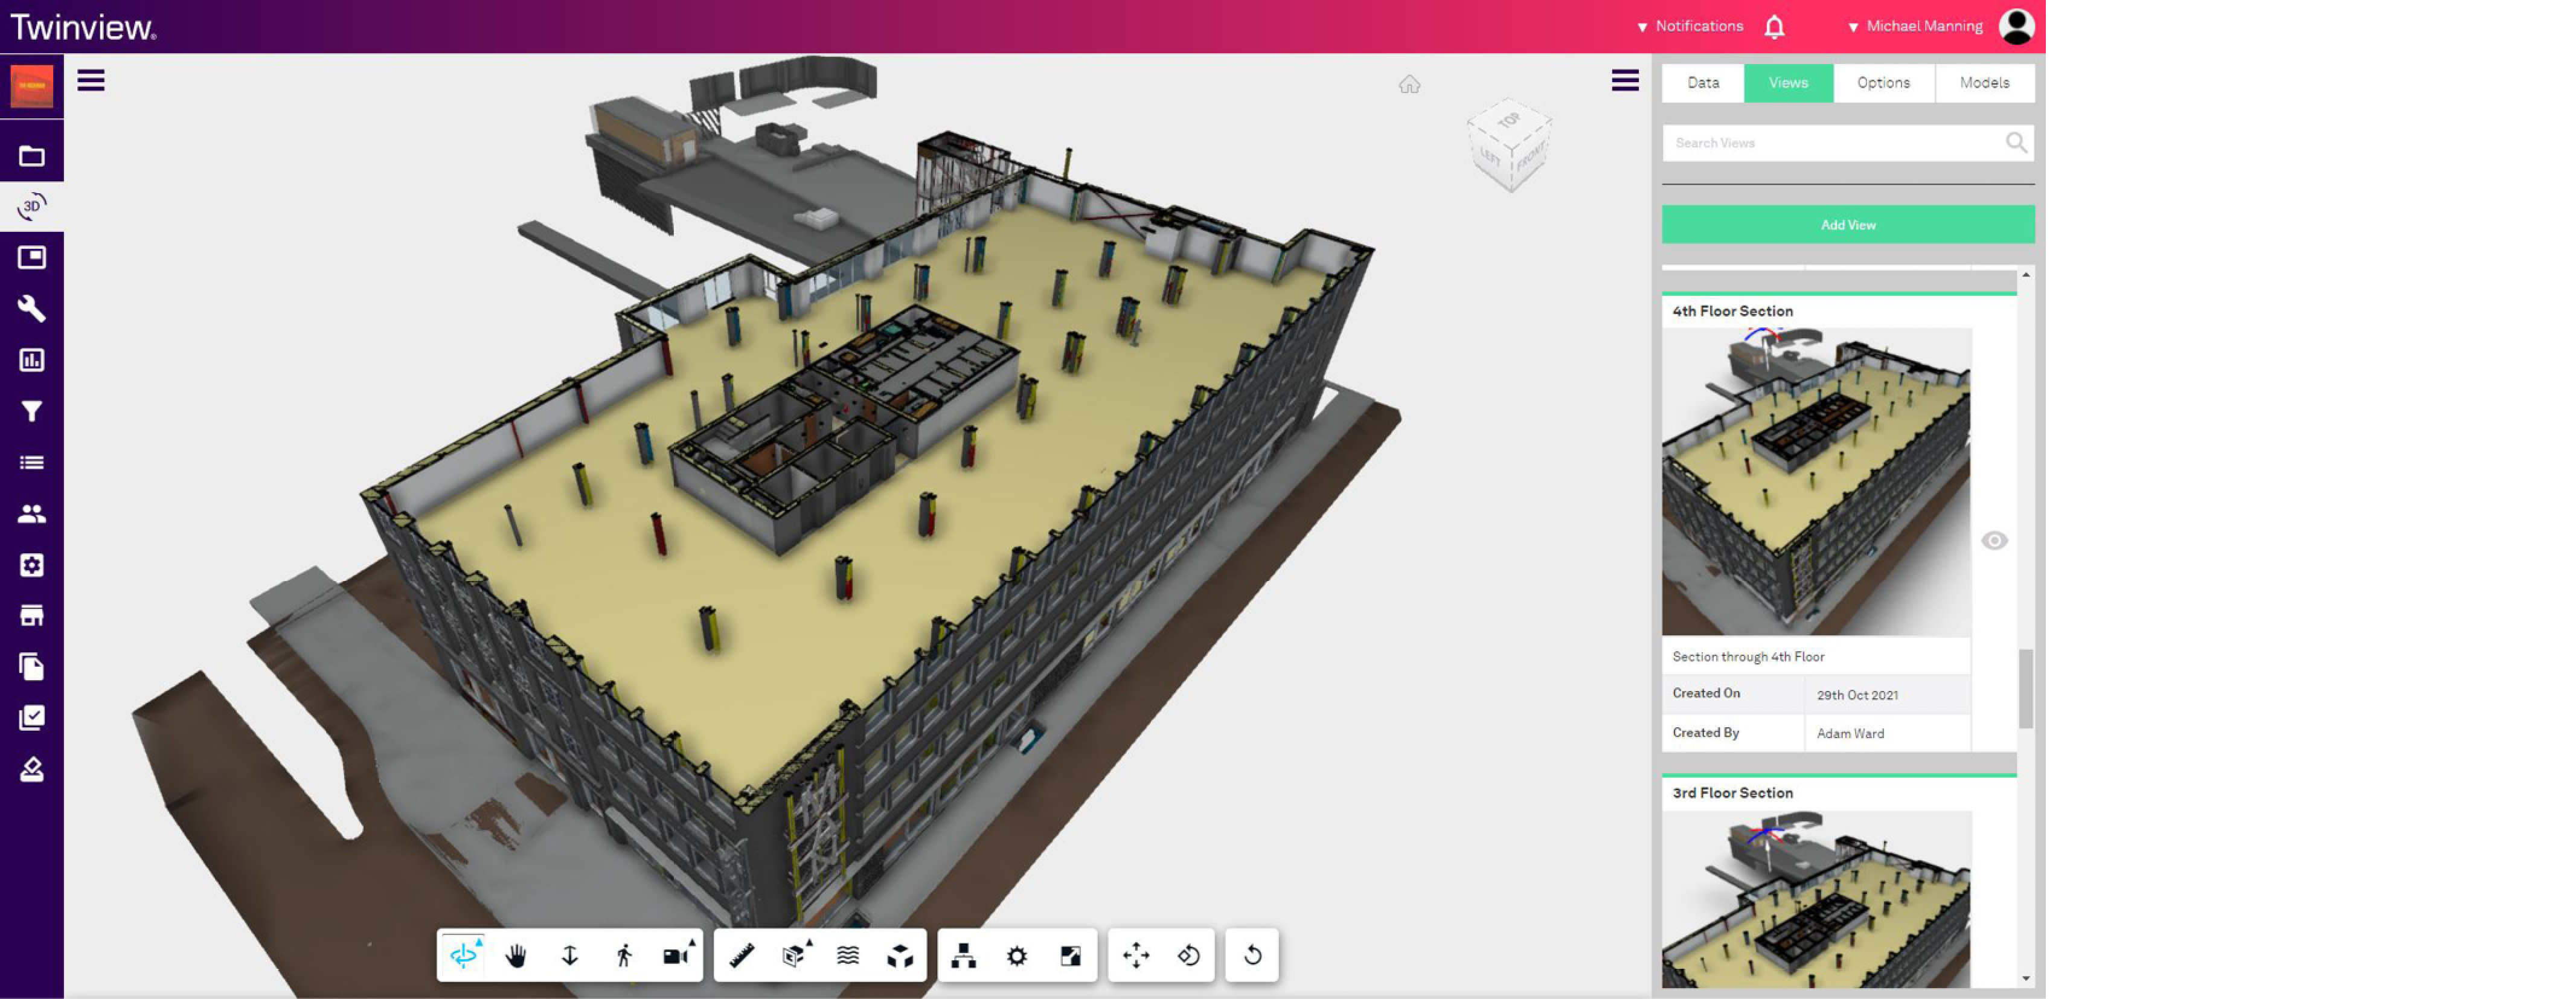The height and width of the screenshot is (999, 2576).
Task: Open the copied documents sidebar icon
Action: point(32,666)
